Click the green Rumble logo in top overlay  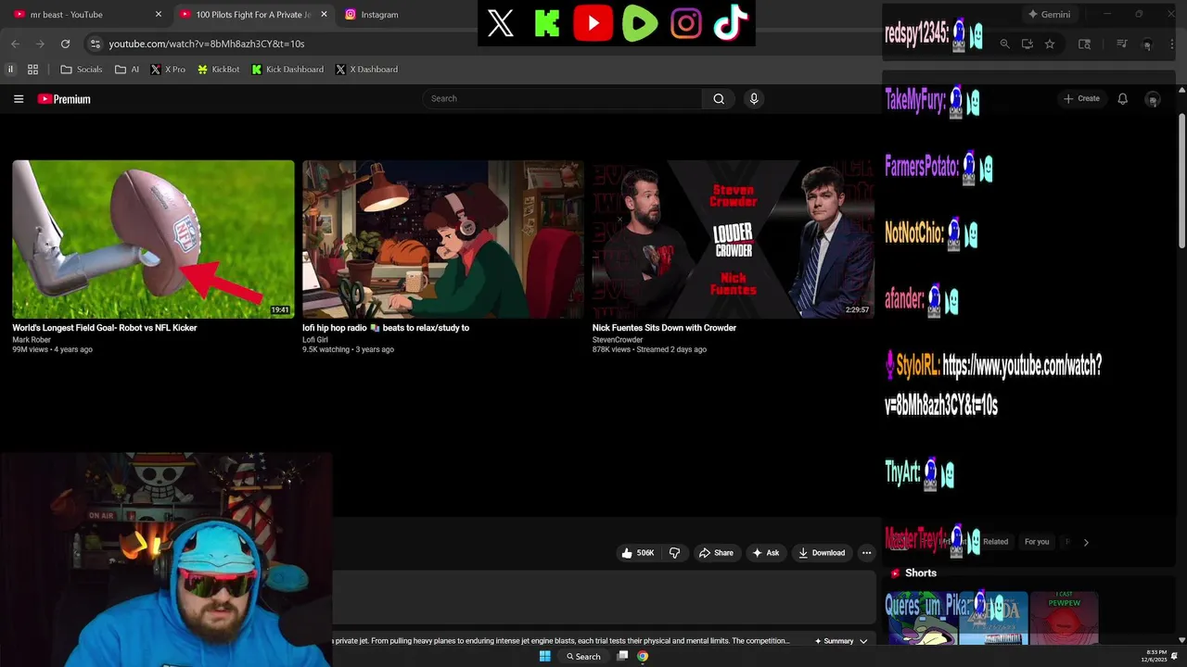tap(640, 24)
